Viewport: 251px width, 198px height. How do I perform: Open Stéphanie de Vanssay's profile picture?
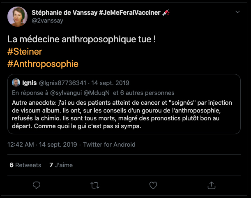click(x=18, y=16)
